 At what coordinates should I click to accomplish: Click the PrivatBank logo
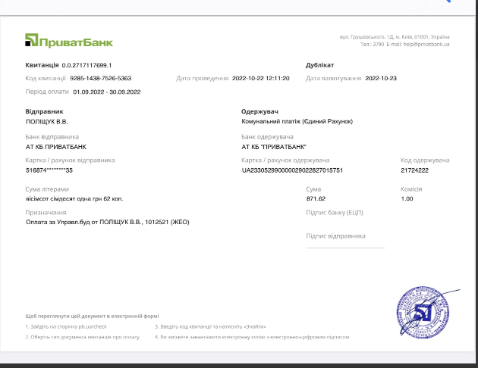[68, 41]
